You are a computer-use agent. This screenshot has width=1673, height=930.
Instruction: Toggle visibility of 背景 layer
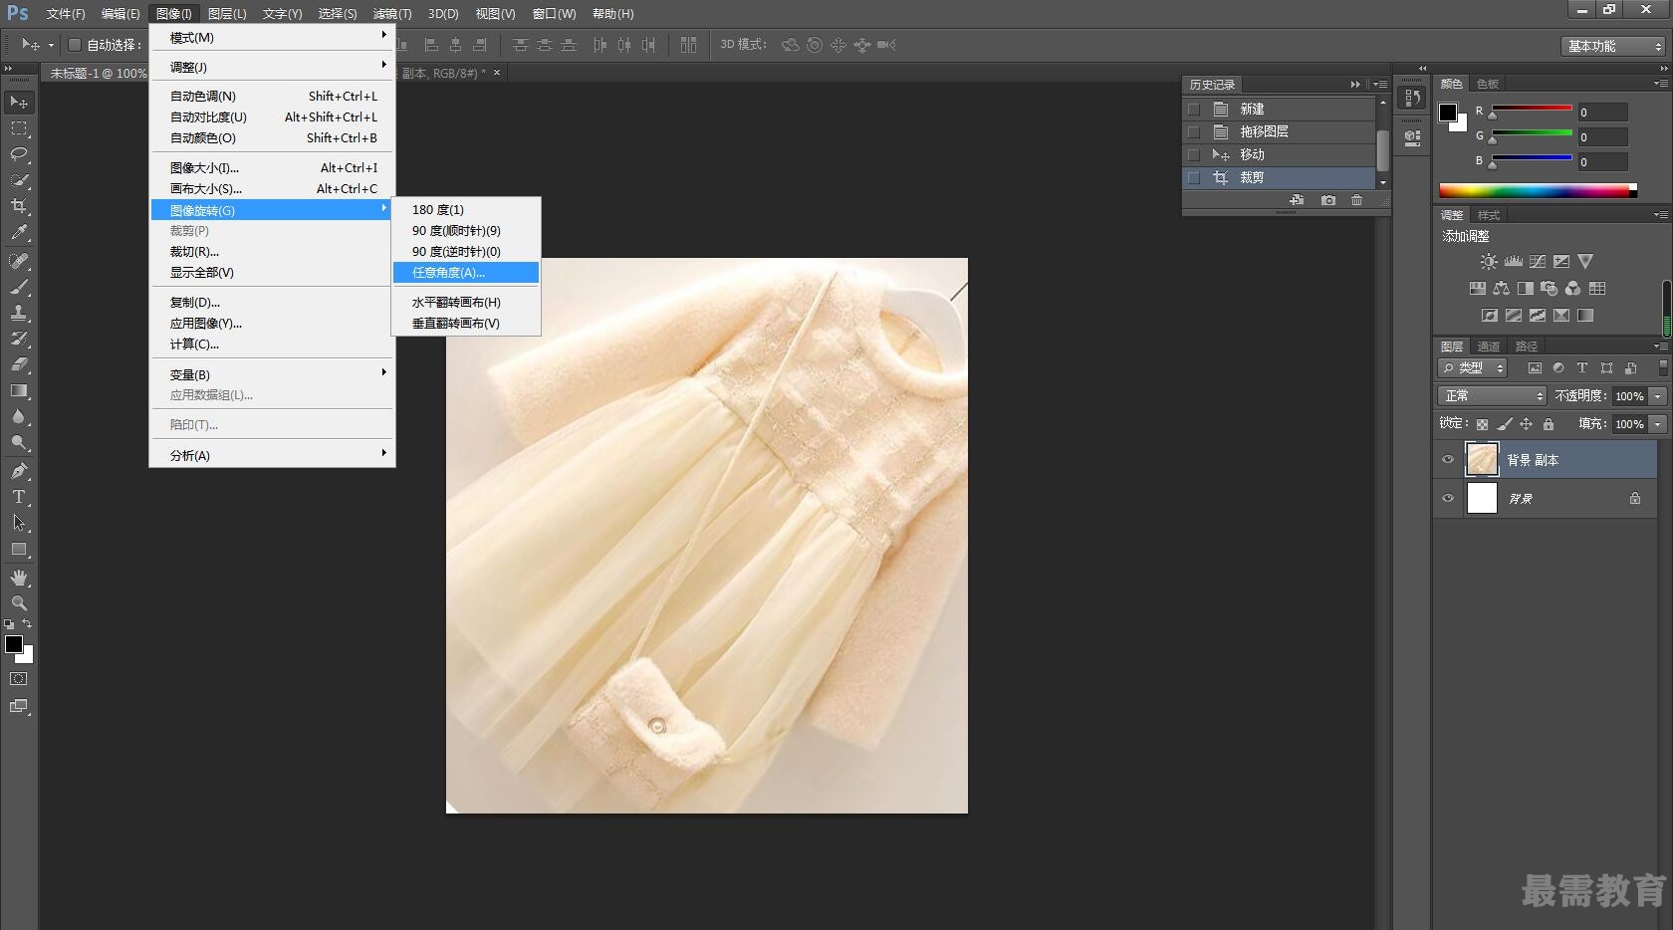(x=1448, y=498)
